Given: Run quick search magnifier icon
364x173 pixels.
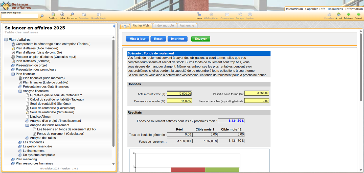Looking at the screenshot, I should coord(42,16).
